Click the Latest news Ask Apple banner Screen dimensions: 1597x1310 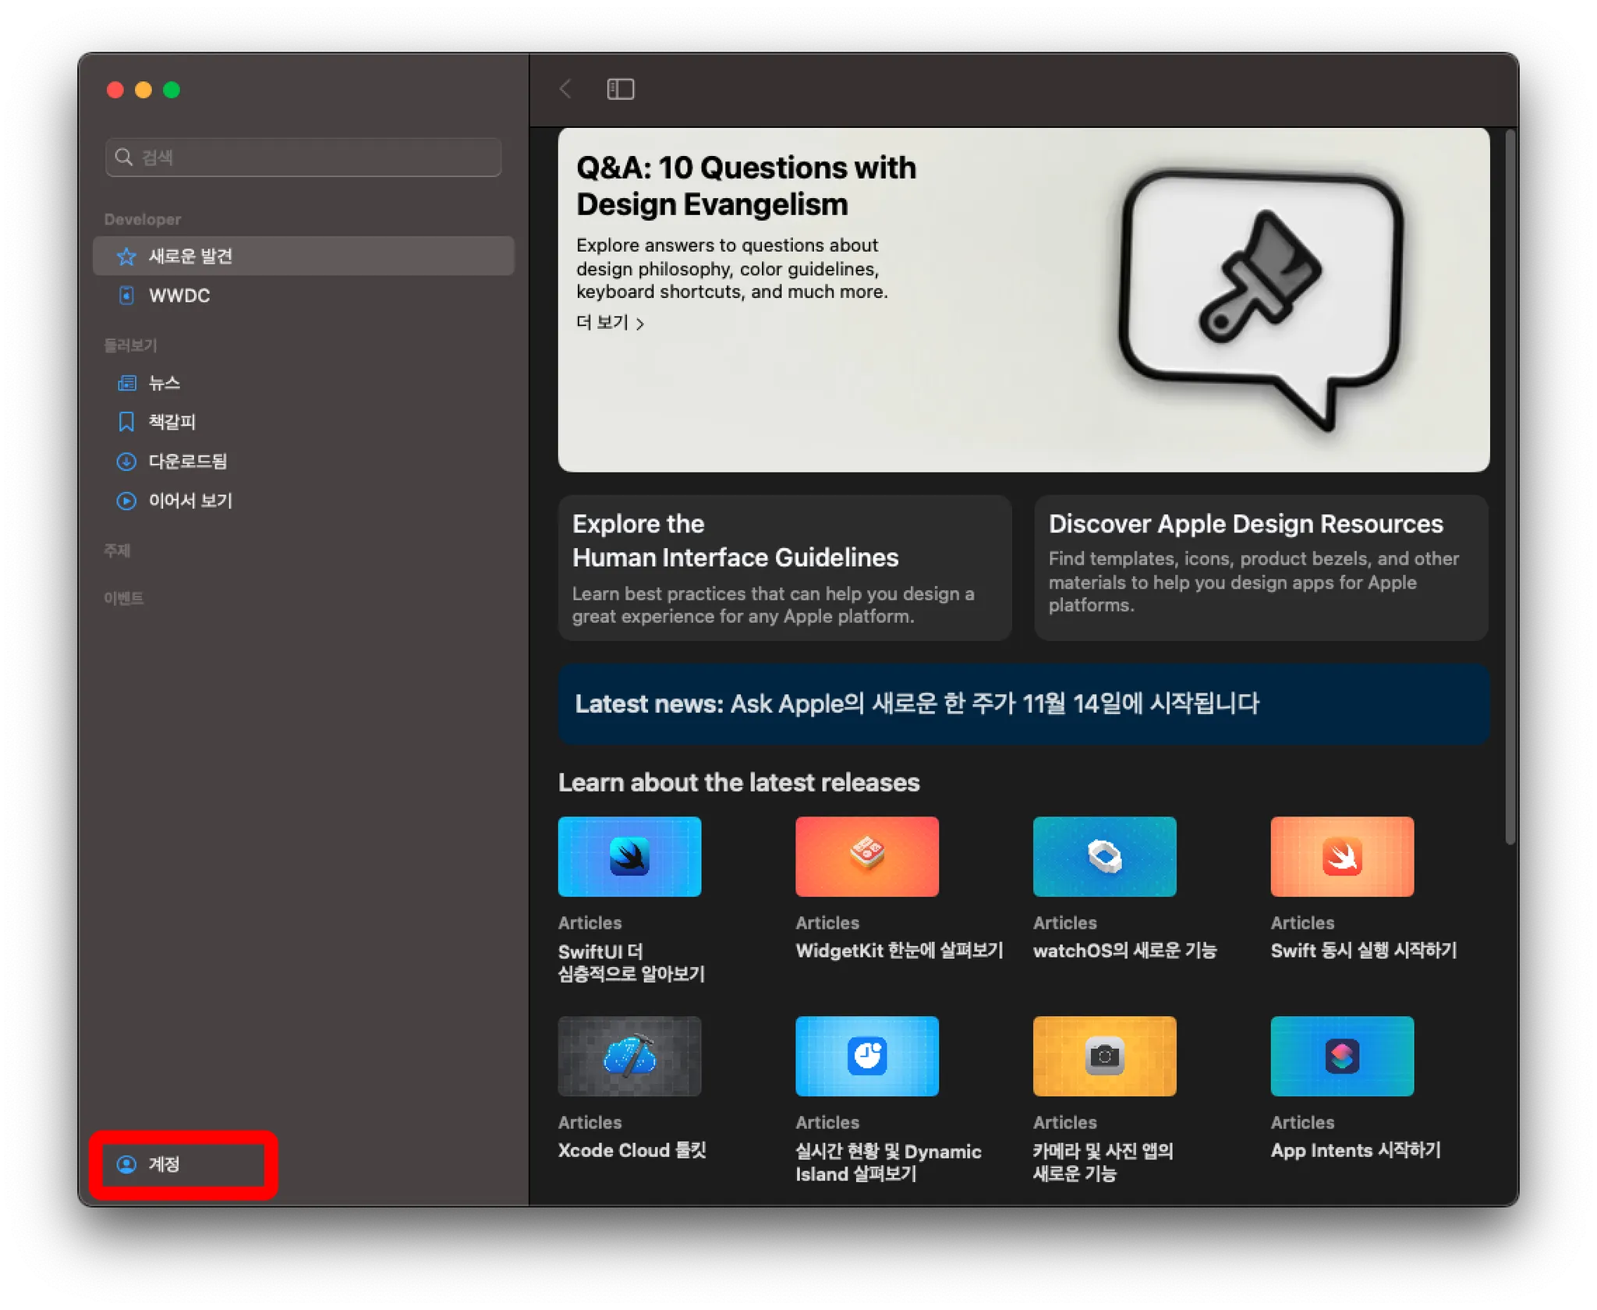tap(1023, 703)
